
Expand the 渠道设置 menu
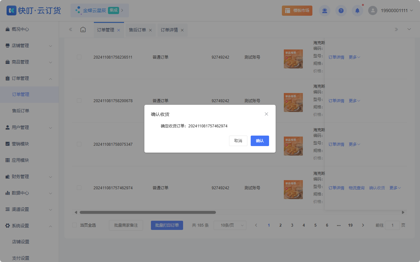(29, 209)
